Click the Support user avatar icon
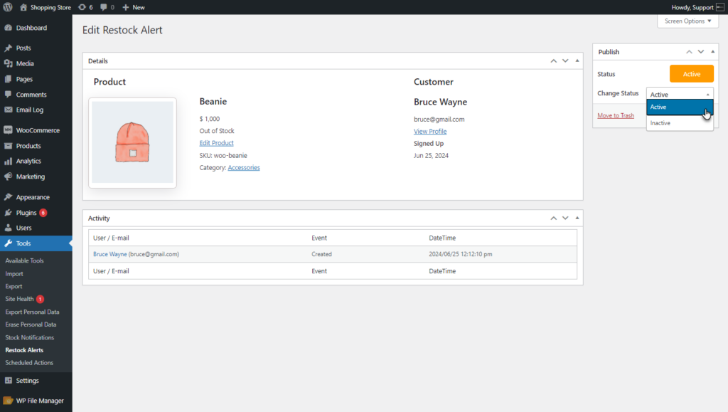The height and width of the screenshot is (412, 728). coord(720,7)
